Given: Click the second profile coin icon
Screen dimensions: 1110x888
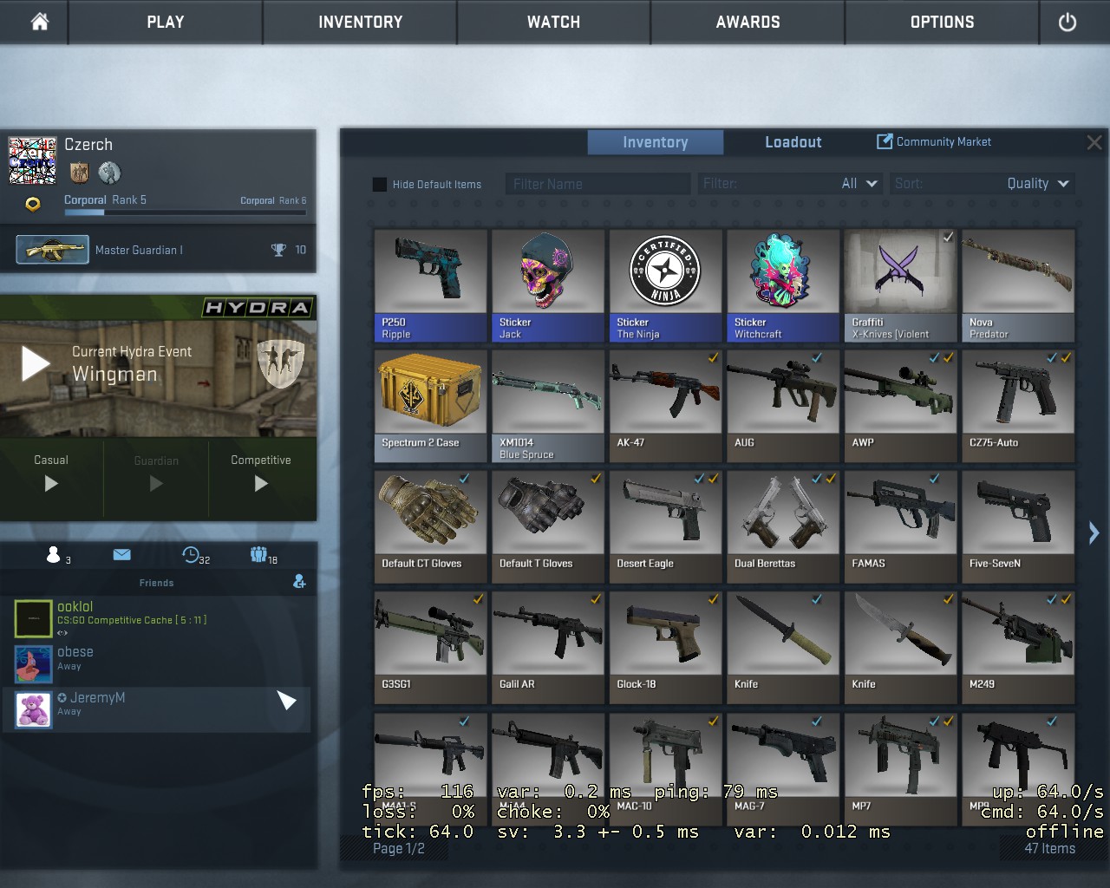Looking at the screenshot, I should 109,173.
